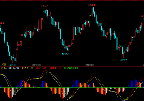
Task: Select the 1194.5 lowest price label
Action: [12, 65]
